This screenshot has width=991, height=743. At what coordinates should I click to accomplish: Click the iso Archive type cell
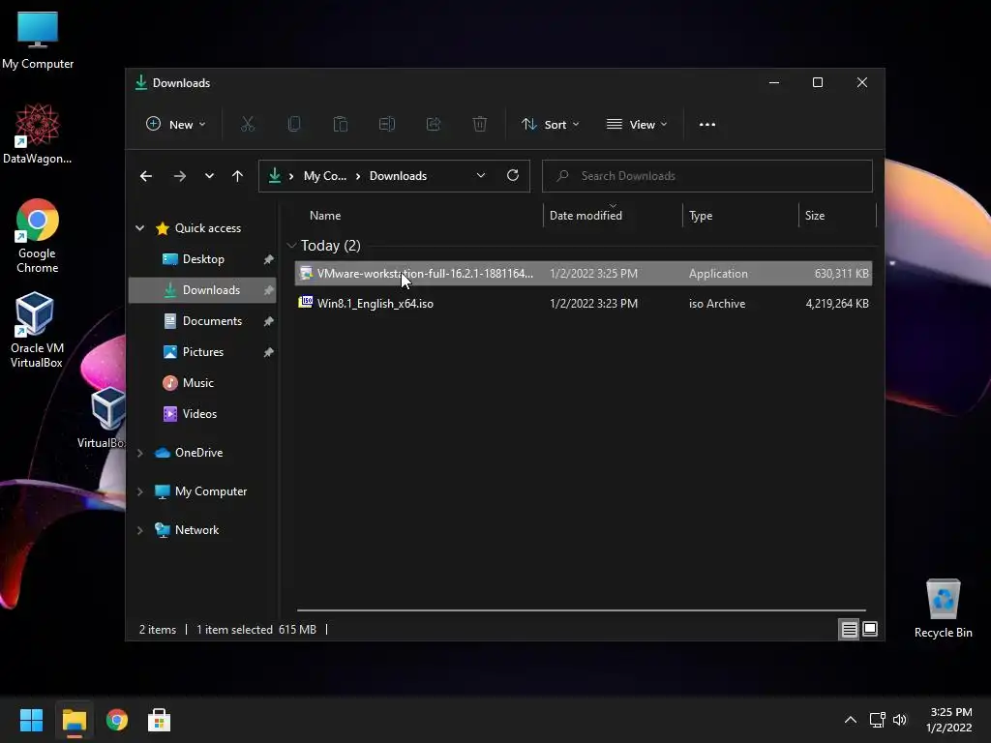click(x=717, y=303)
